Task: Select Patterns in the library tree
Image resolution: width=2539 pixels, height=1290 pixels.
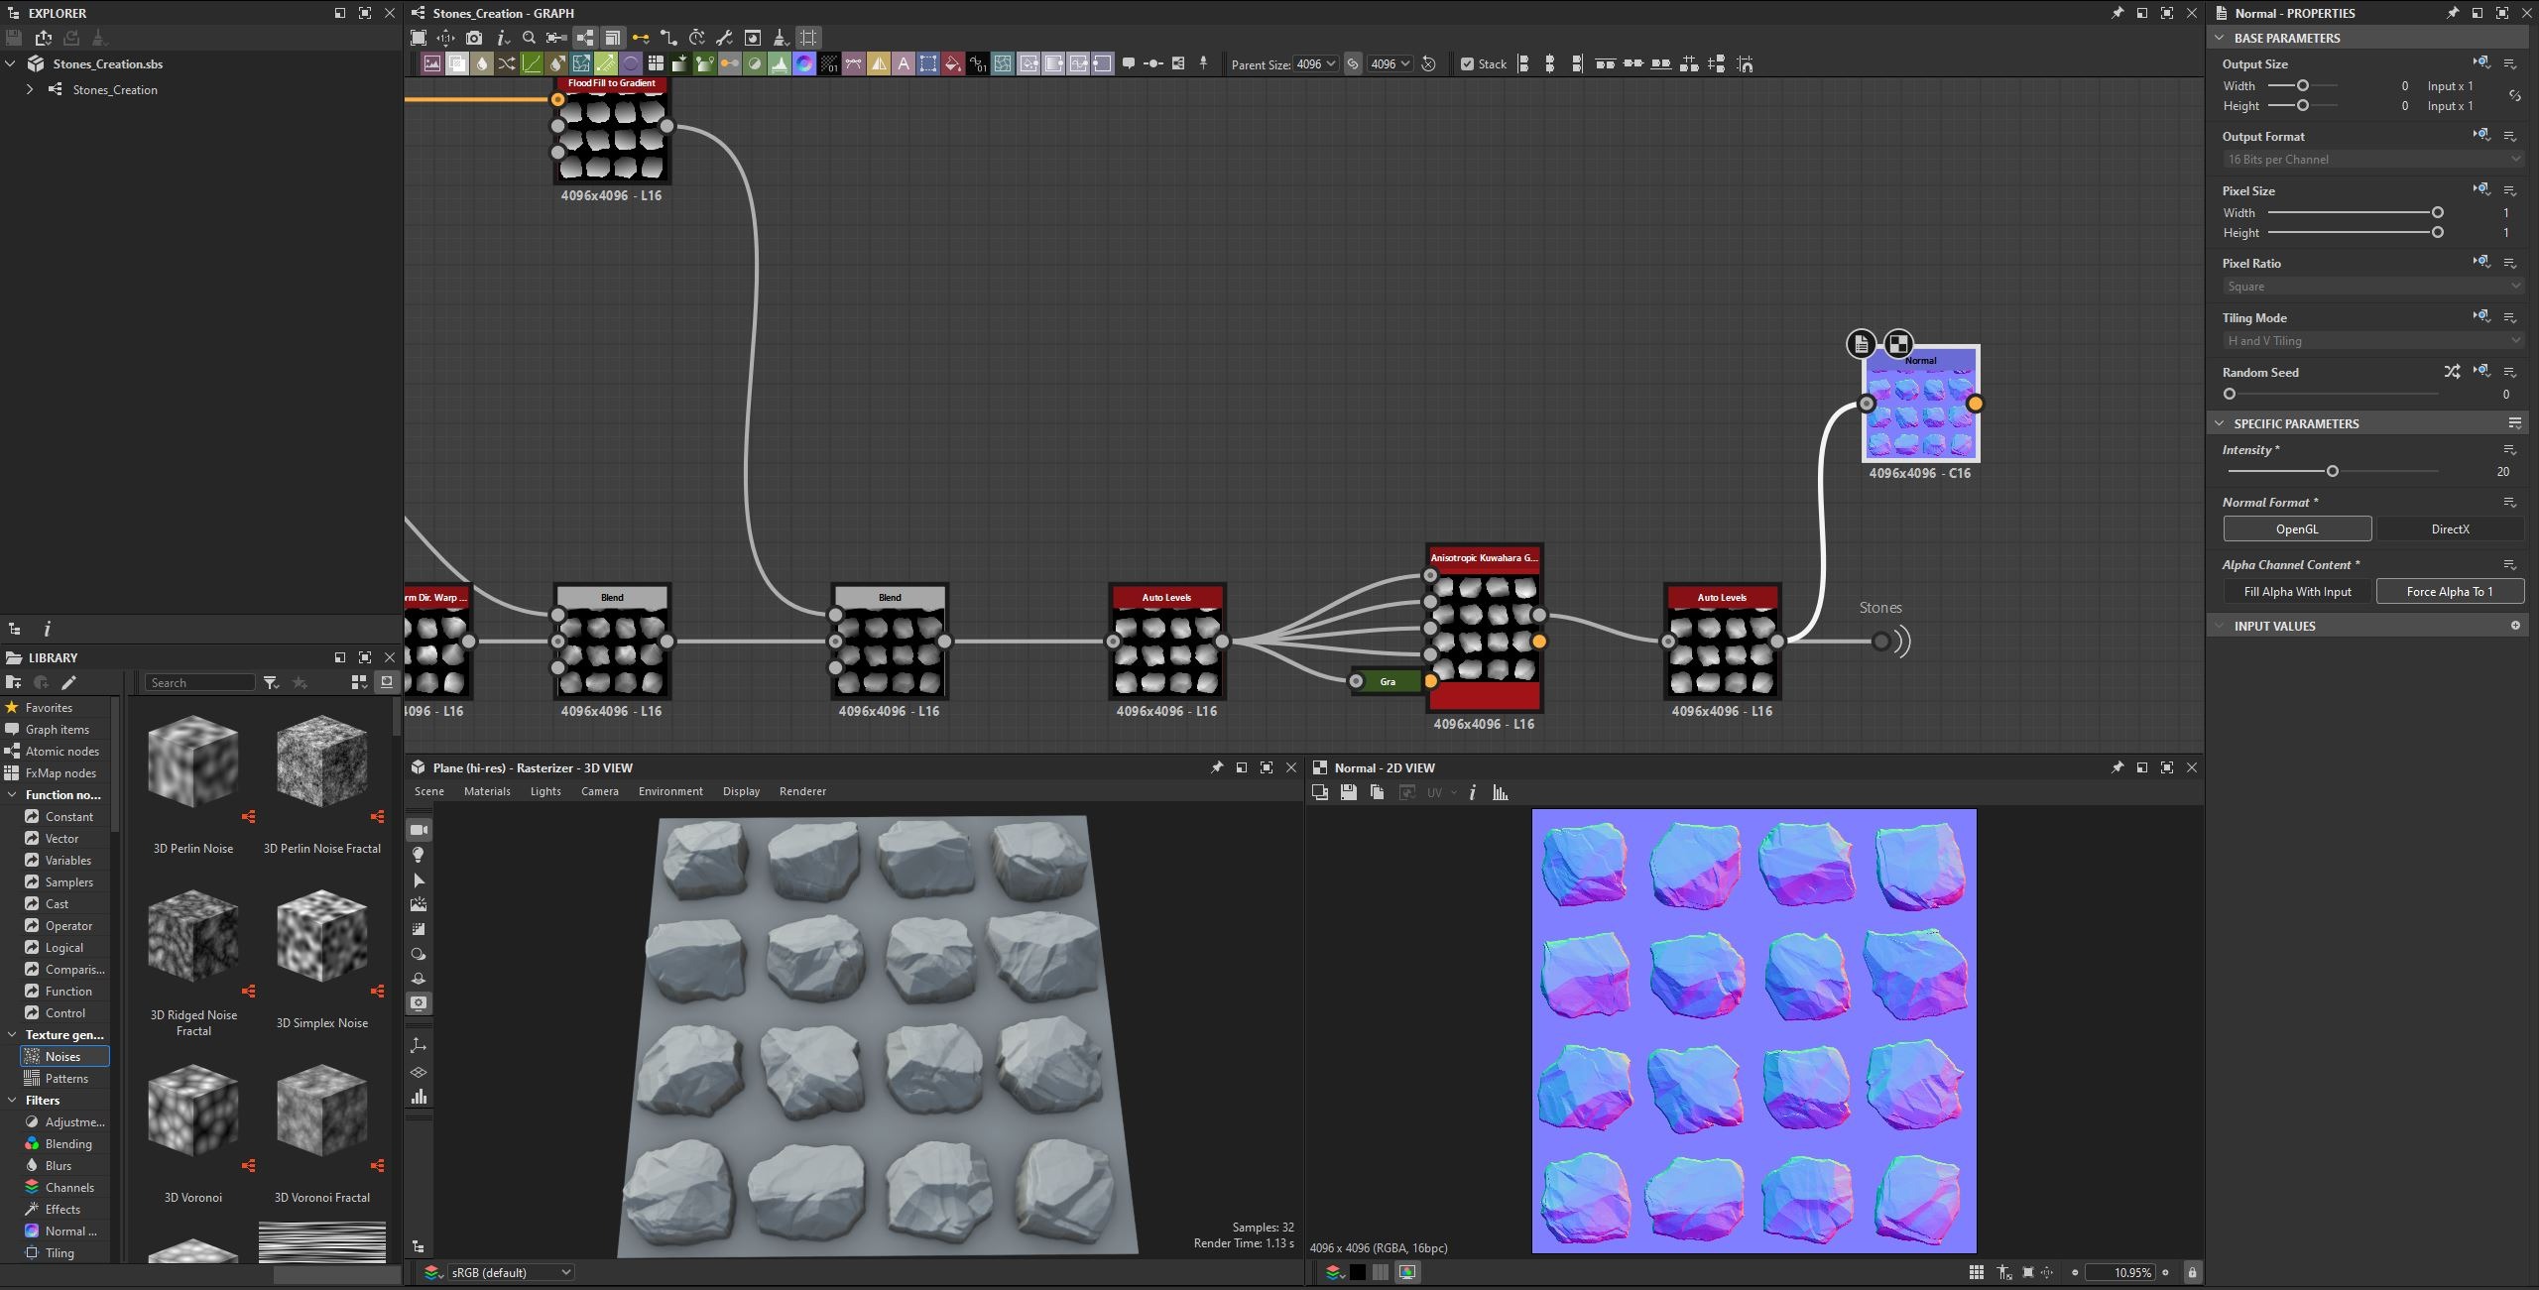Action: click(x=66, y=1079)
